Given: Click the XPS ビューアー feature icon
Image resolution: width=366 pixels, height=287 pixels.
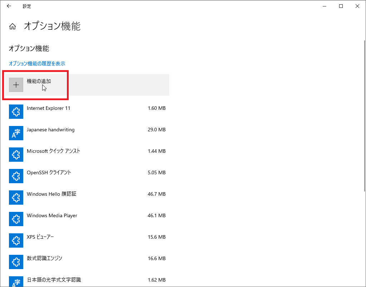Looking at the screenshot, I should coord(16,240).
